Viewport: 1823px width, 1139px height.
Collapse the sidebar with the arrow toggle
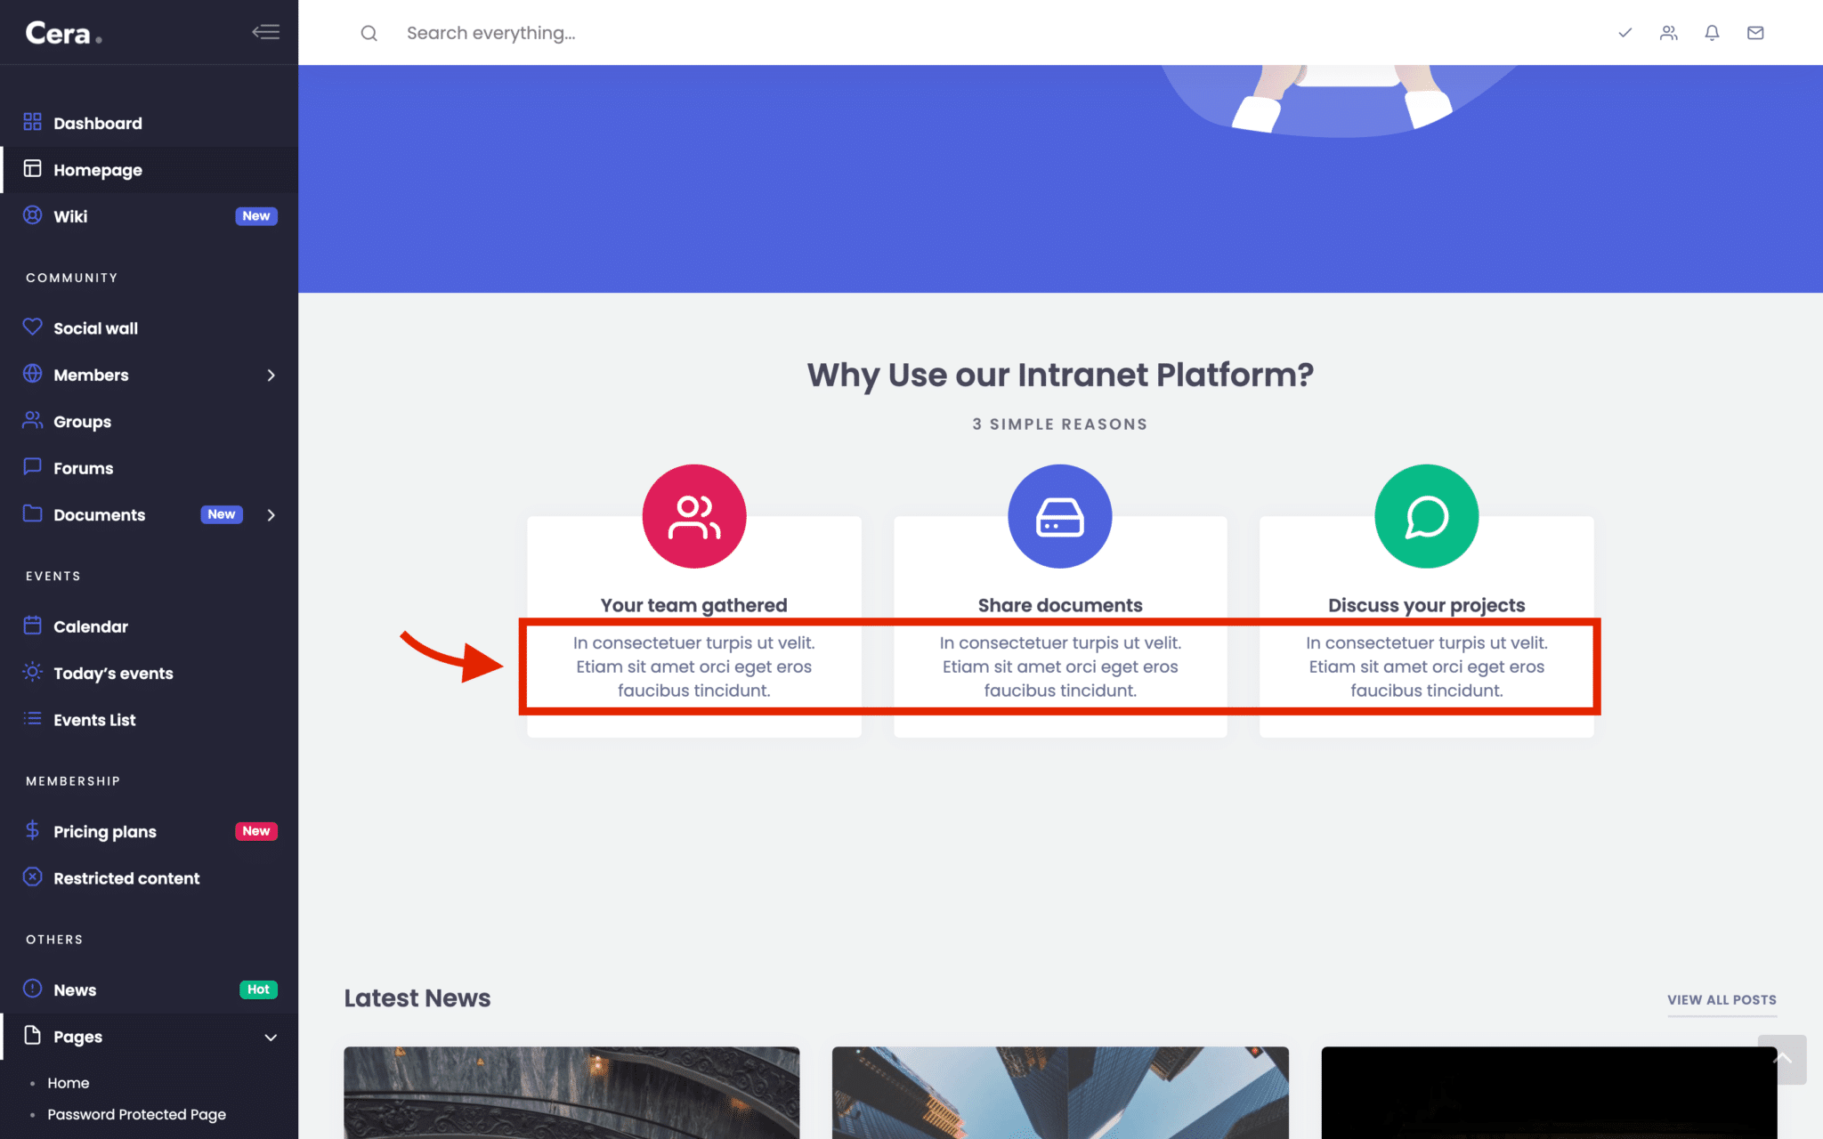(265, 32)
